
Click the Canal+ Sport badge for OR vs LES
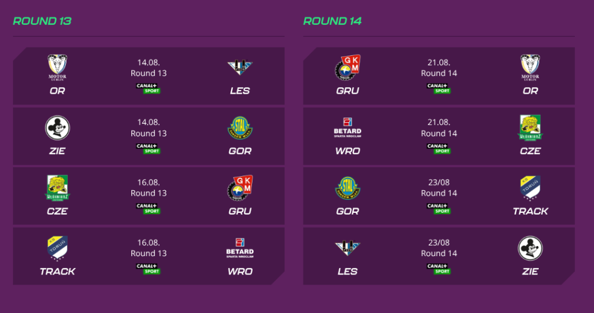(x=148, y=88)
